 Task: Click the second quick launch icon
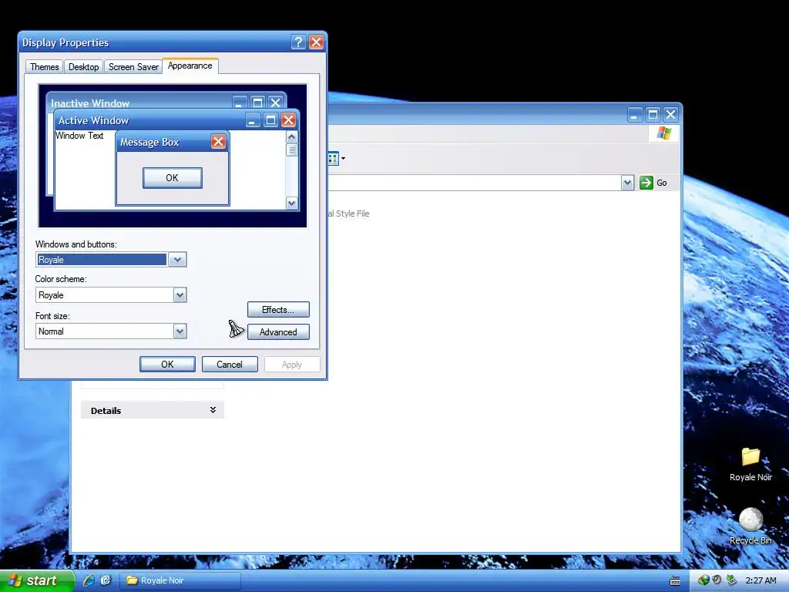(x=106, y=580)
